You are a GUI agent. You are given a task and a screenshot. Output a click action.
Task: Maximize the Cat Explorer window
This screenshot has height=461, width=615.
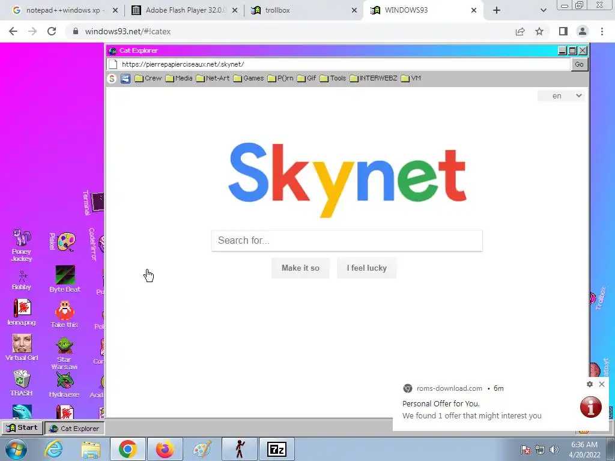572,50
